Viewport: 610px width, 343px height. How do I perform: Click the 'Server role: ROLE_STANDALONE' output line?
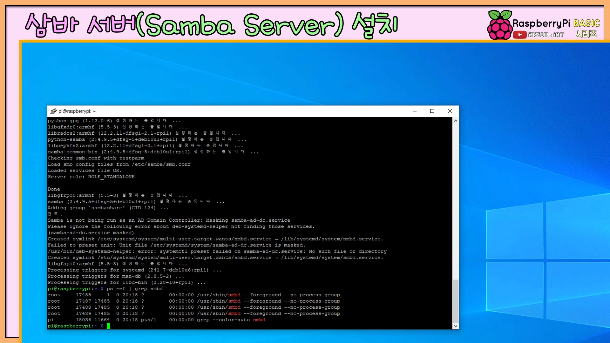[x=91, y=177]
